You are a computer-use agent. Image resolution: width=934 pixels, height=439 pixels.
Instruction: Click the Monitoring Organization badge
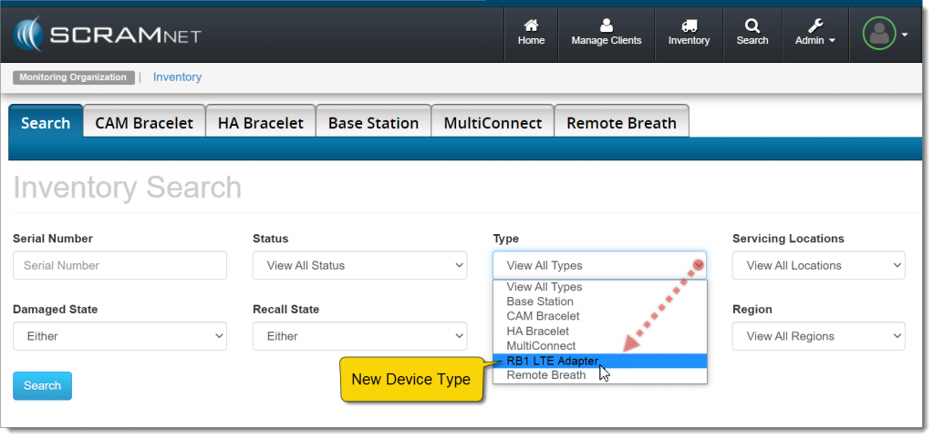(x=73, y=77)
